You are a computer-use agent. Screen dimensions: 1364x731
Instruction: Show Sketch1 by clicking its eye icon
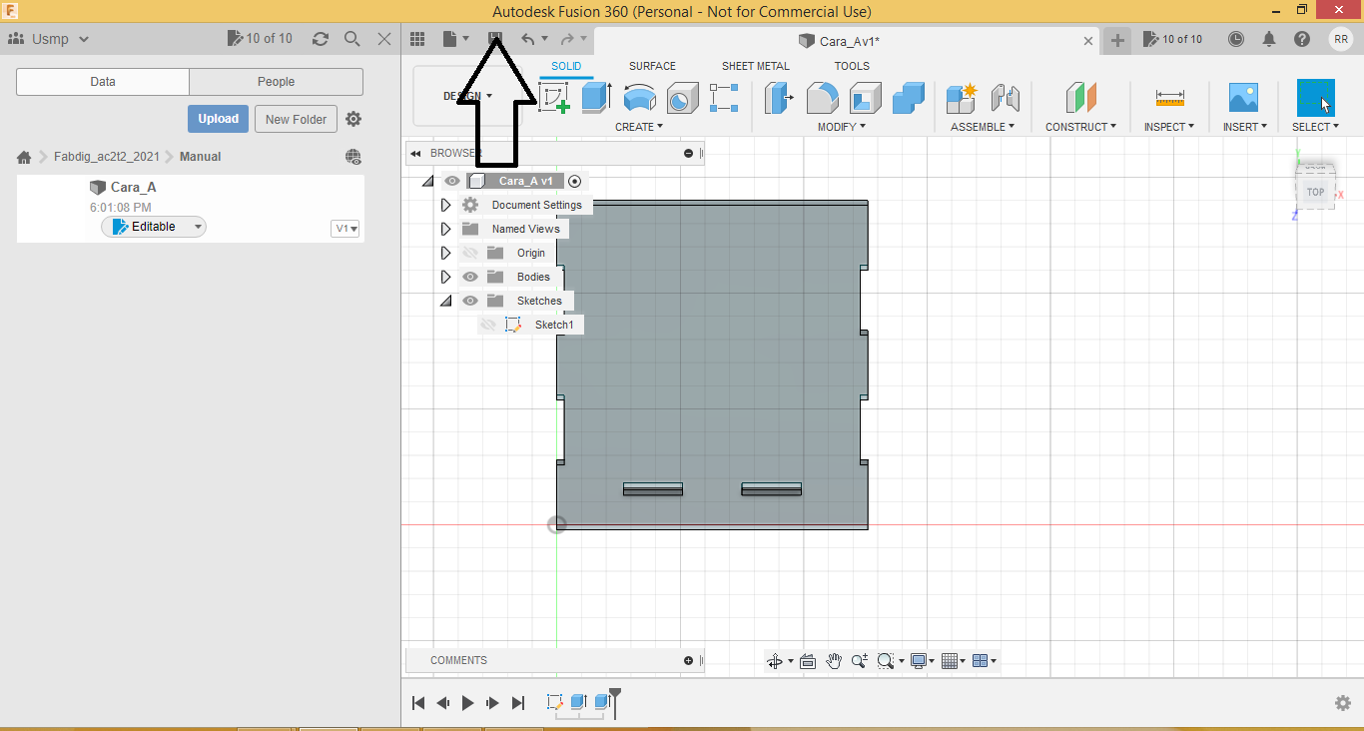(x=488, y=325)
